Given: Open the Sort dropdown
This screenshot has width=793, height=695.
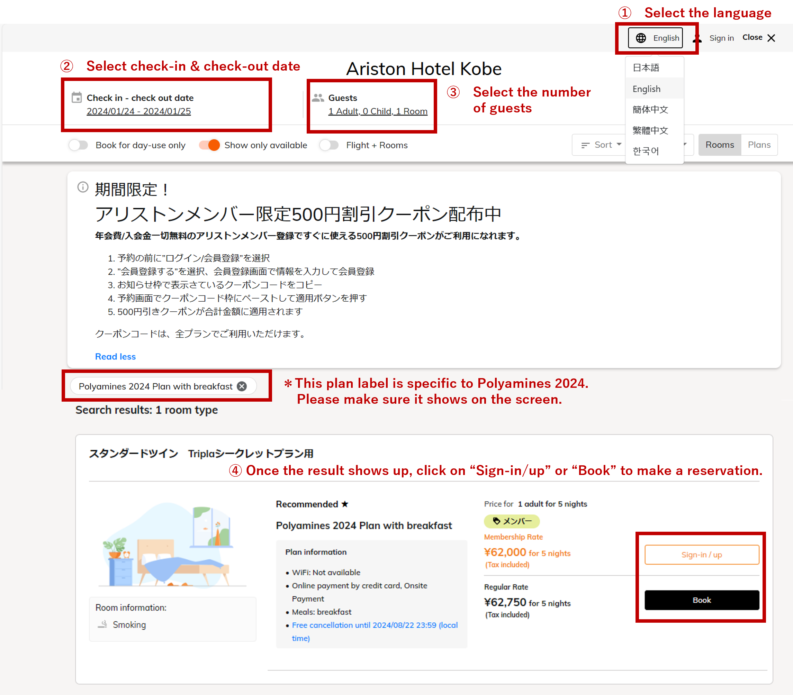Looking at the screenshot, I should click(x=601, y=145).
